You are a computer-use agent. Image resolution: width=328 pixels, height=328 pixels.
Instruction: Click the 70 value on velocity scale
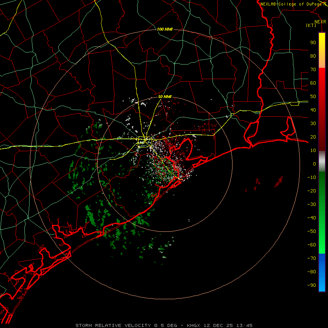click(313, 70)
